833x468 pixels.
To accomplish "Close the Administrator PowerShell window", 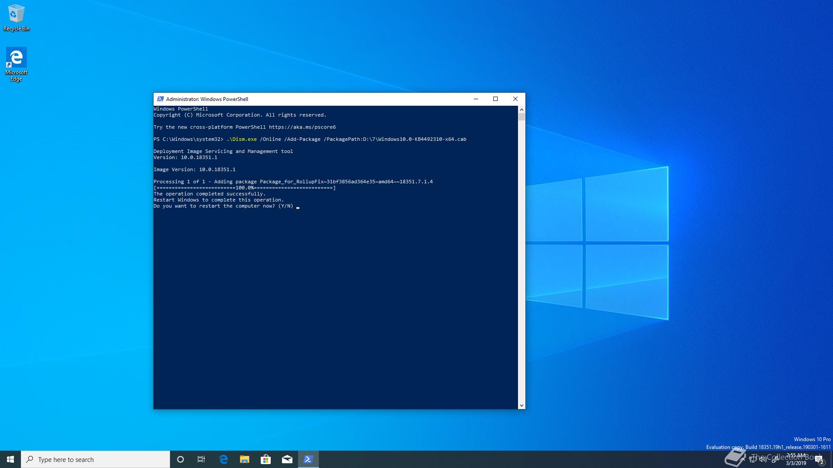I will coord(515,99).
